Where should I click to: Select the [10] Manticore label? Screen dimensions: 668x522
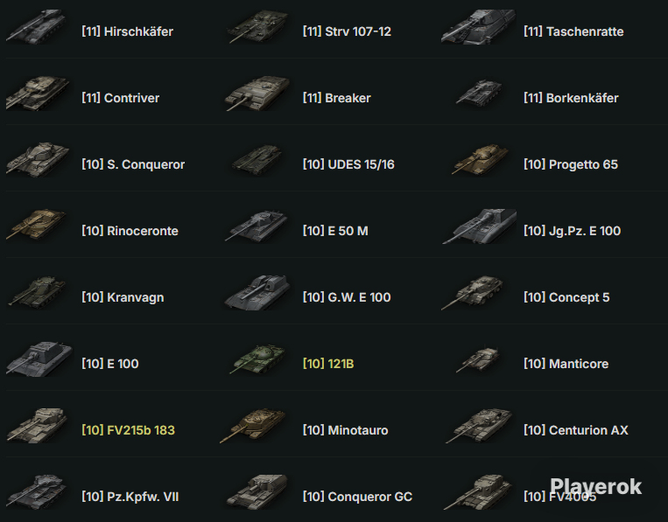tap(566, 364)
